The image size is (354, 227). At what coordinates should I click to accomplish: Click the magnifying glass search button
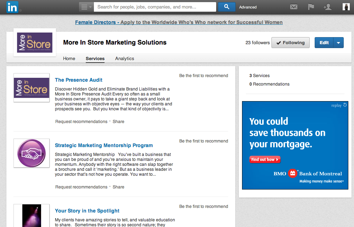point(227,7)
